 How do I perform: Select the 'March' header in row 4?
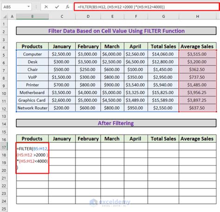112,46
